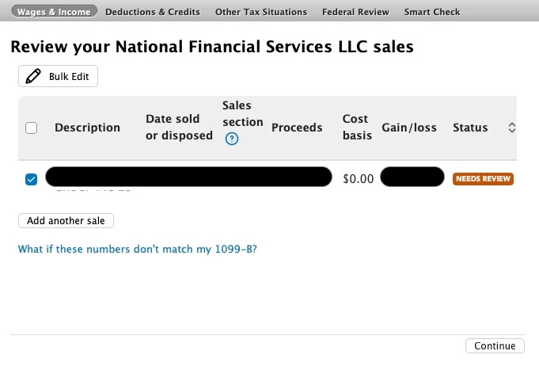This screenshot has height=366, width=539.
Task: Open the Smart Check tab
Action: click(432, 12)
